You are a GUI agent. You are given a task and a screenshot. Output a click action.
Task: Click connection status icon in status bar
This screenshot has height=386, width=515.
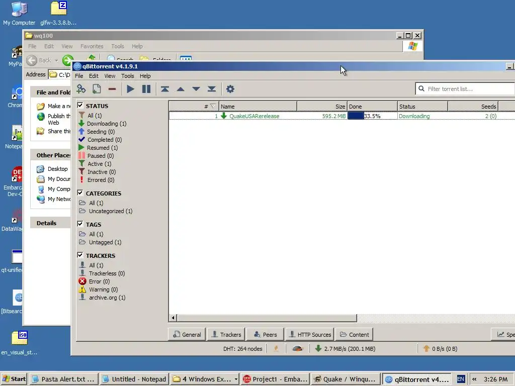[x=276, y=349]
